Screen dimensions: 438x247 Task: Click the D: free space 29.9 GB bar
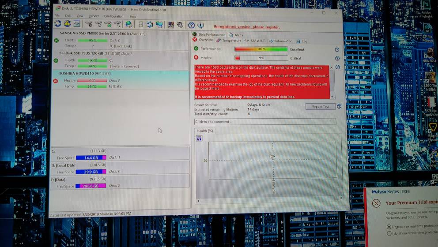(x=91, y=172)
